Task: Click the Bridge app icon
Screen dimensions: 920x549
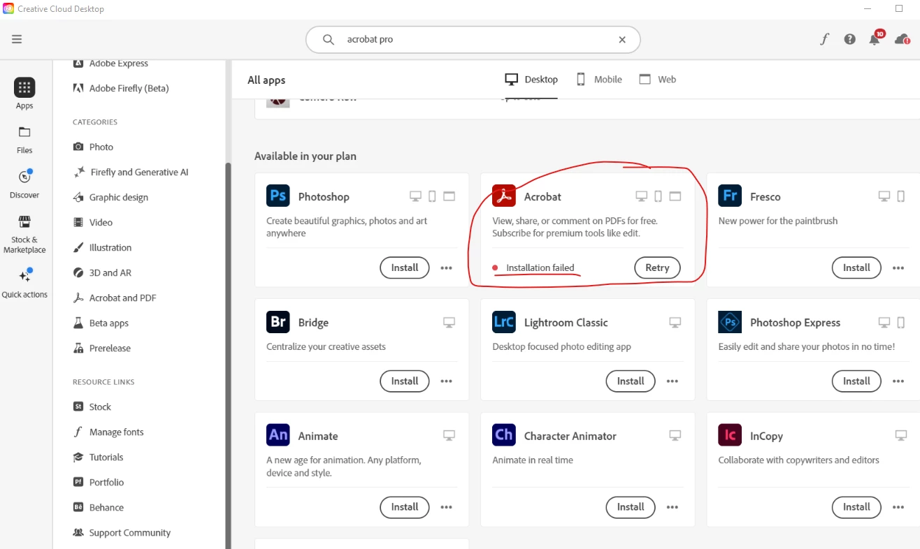Action: click(x=278, y=322)
